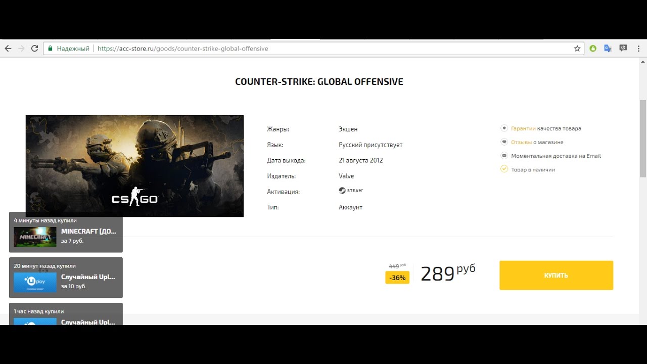The height and width of the screenshot is (364, 647).
Task: Go back with the browser back arrow
Action: (x=8, y=49)
